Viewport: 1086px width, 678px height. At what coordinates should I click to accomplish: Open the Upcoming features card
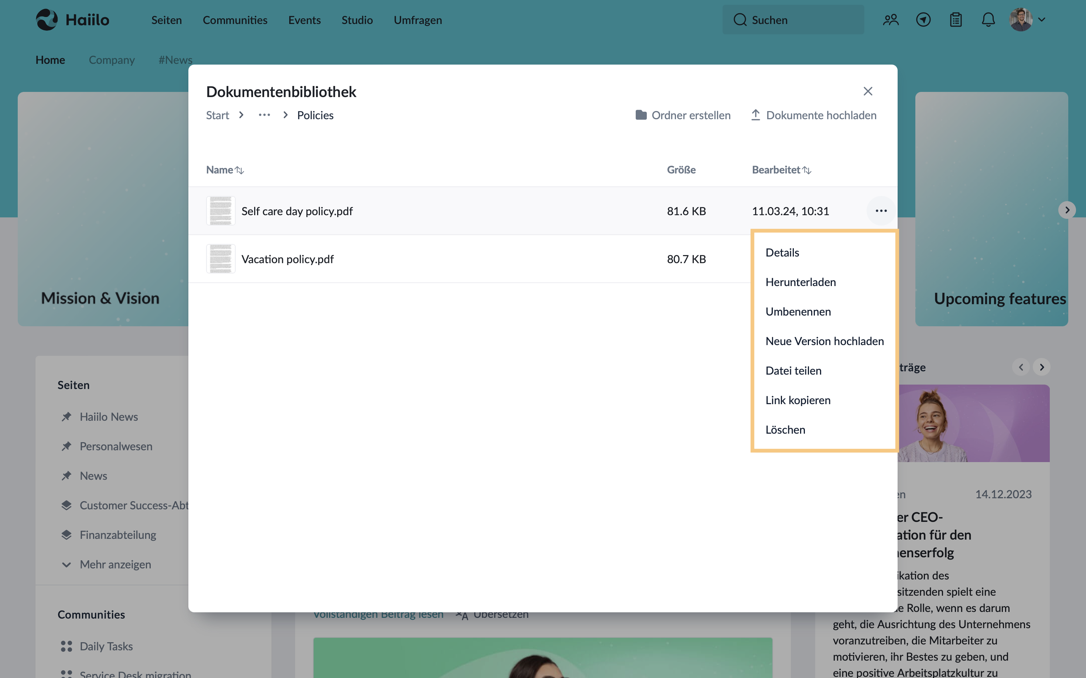(991, 209)
